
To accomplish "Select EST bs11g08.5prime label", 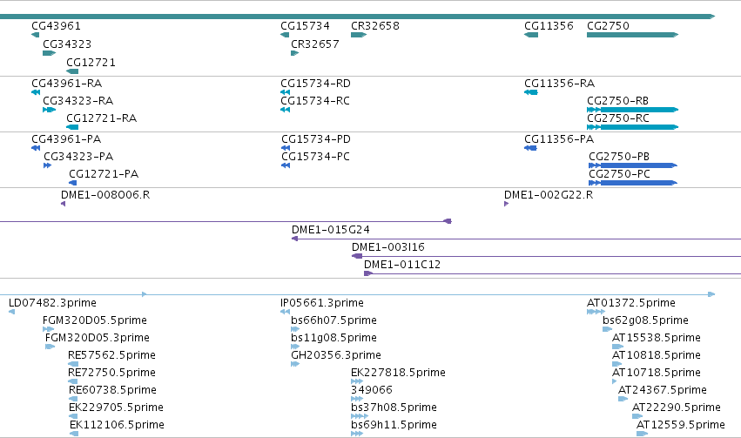I will click(x=333, y=338).
